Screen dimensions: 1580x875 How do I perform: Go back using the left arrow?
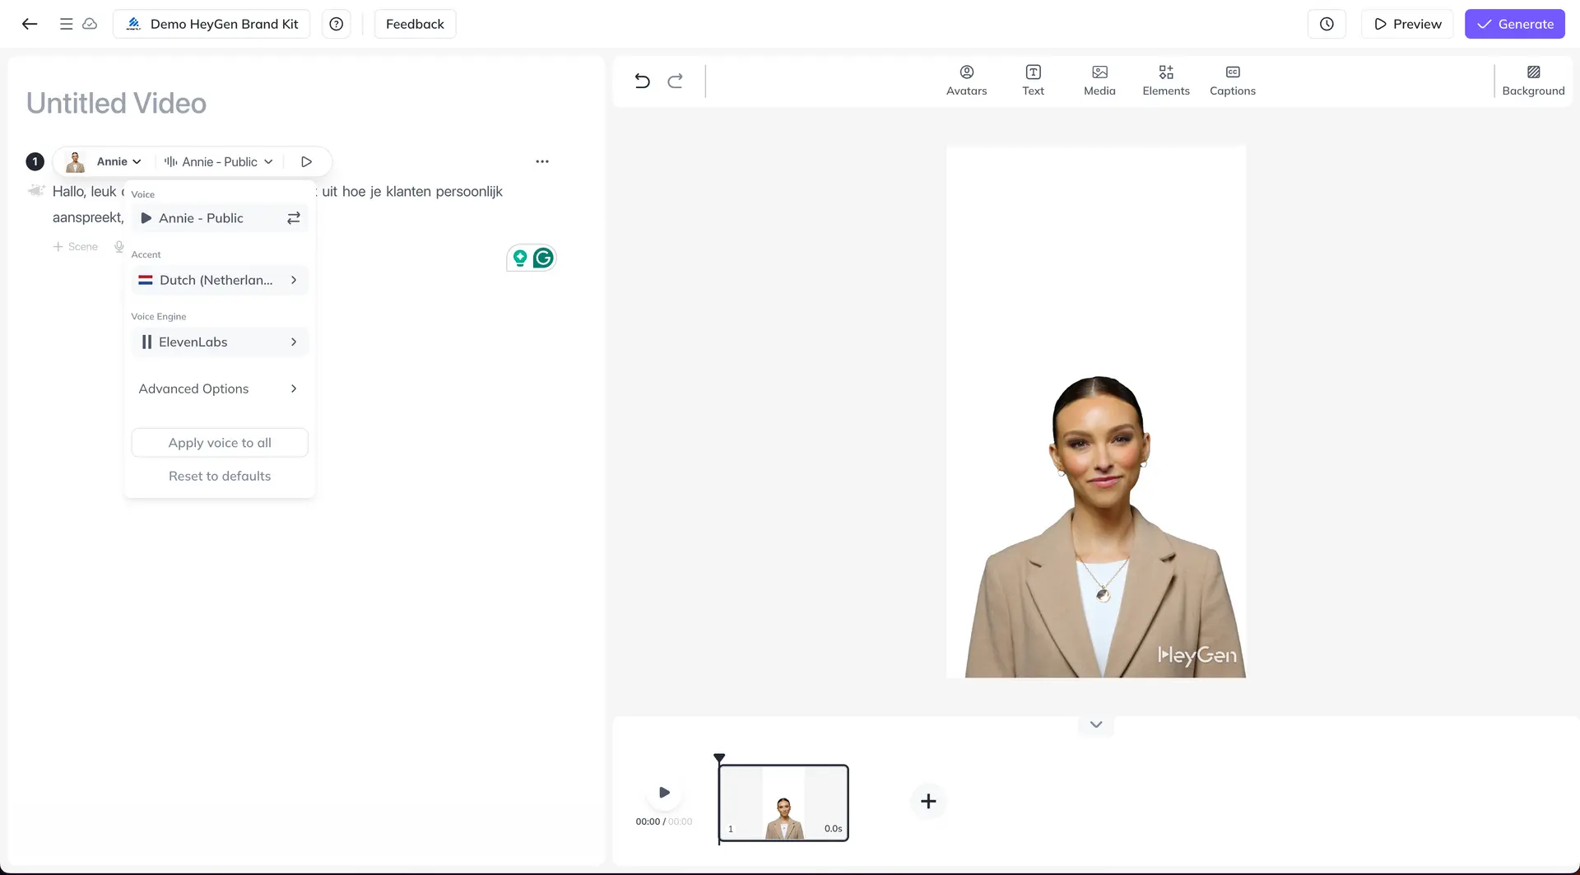pos(30,24)
